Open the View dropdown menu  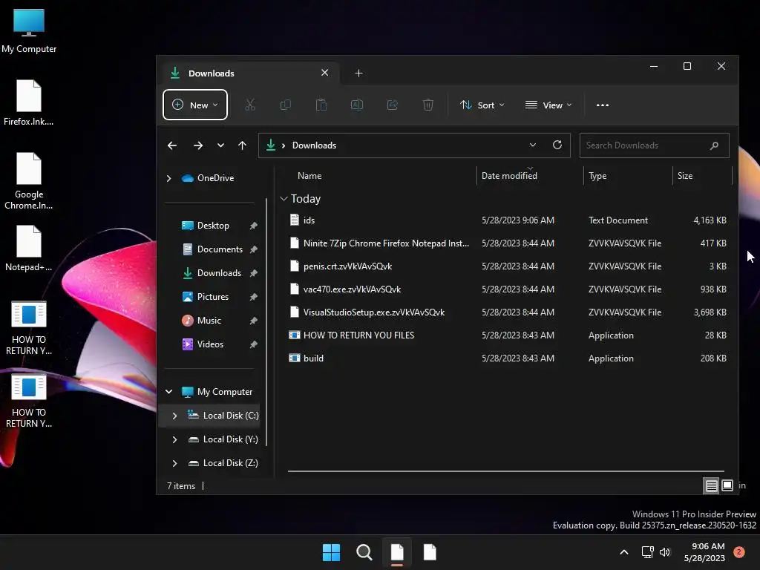pos(548,105)
